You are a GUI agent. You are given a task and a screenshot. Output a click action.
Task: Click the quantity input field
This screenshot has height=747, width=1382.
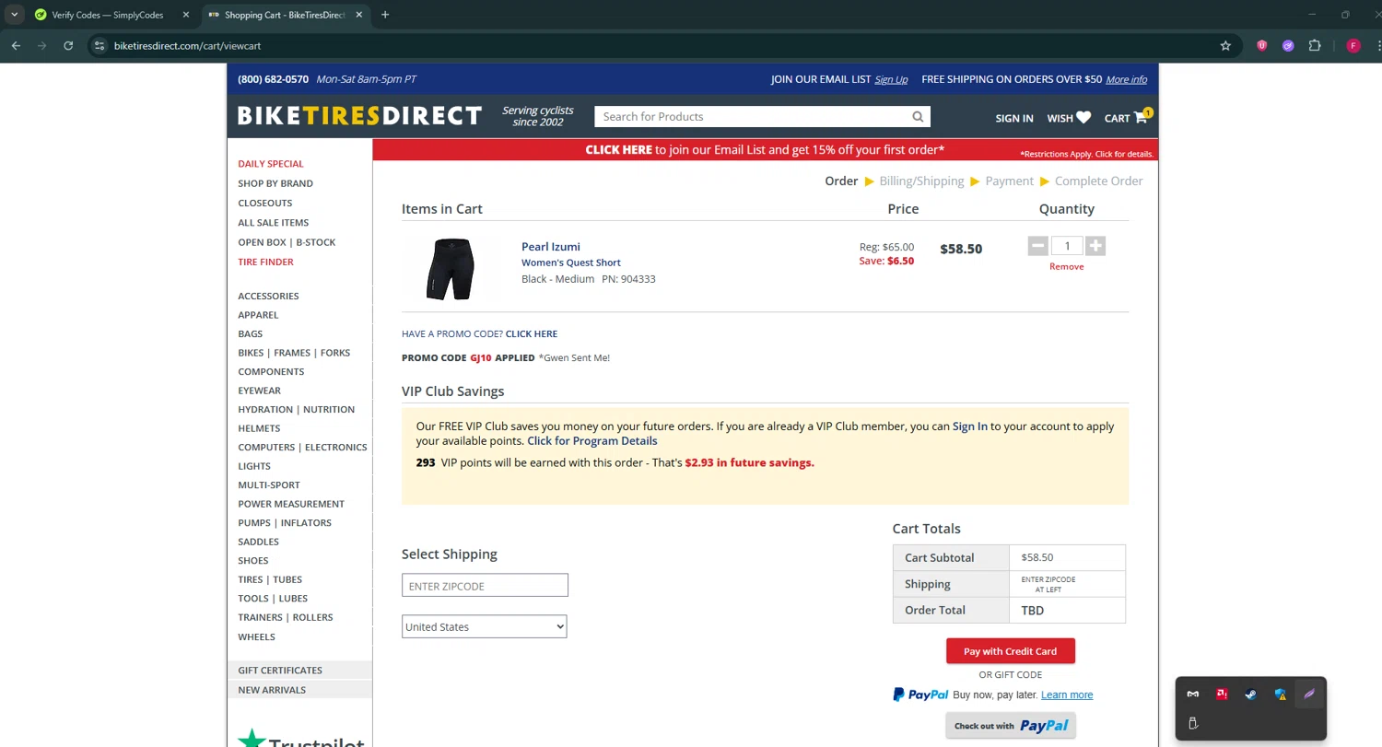click(x=1067, y=246)
